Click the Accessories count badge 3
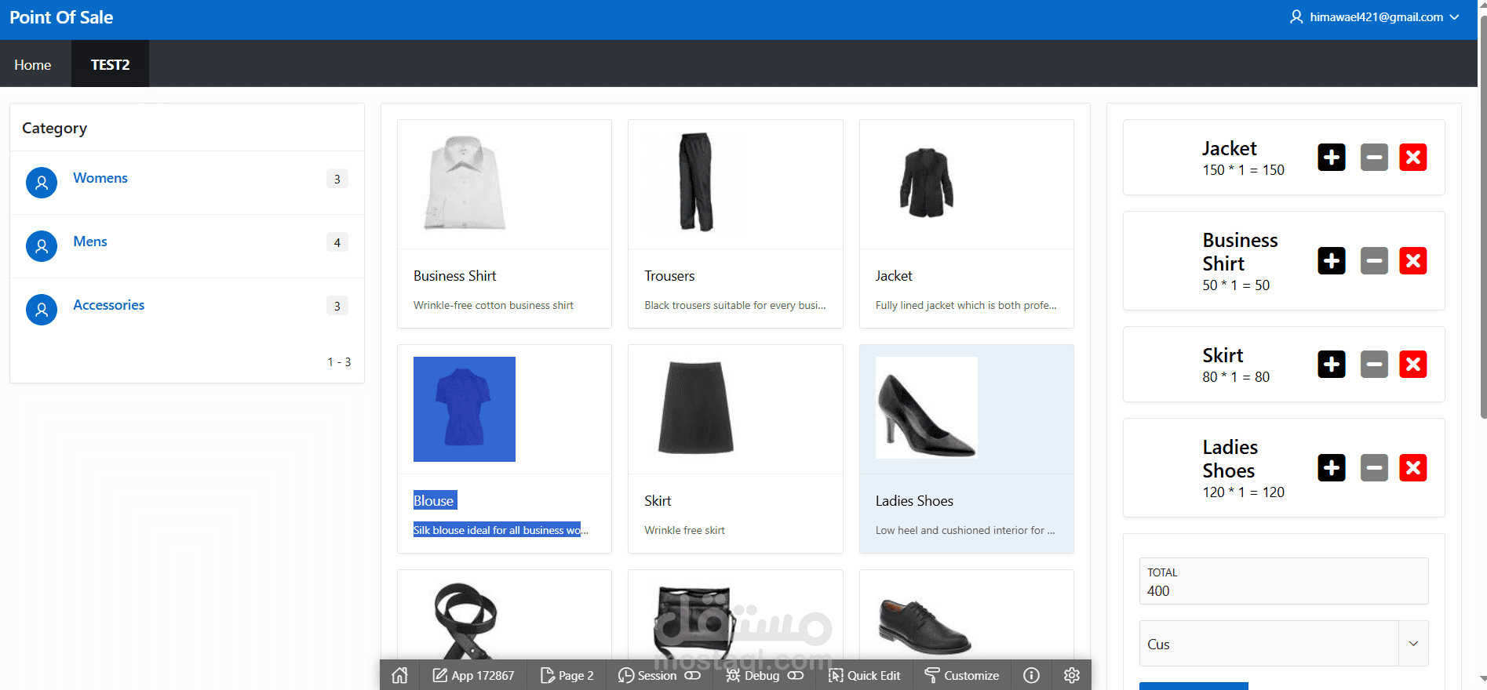Viewport: 1487px width, 690px height. tap(337, 306)
